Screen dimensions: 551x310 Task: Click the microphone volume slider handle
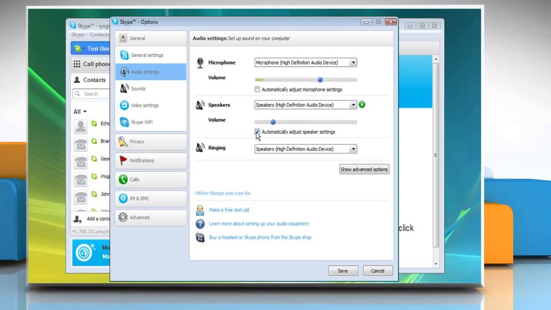pyautogui.click(x=320, y=80)
